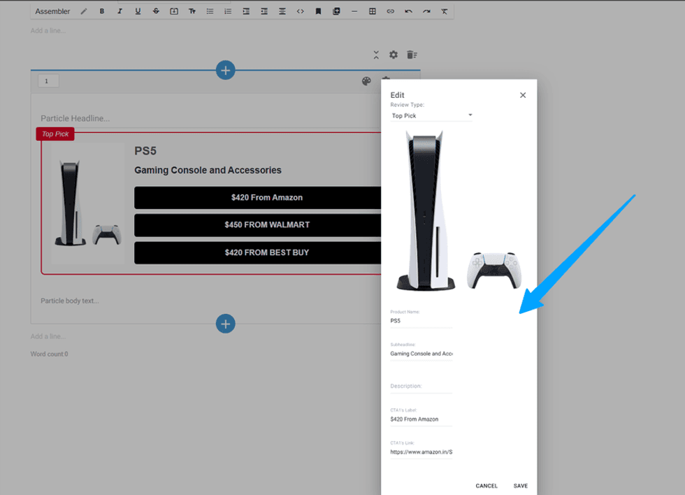Insert a numbered list
This screenshot has height=495, width=685.
click(228, 11)
